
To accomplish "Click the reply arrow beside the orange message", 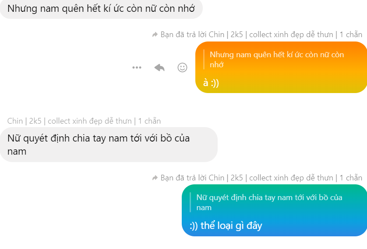I will 159,68.
